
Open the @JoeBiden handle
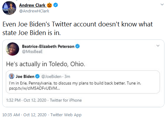(x=51, y=76)
